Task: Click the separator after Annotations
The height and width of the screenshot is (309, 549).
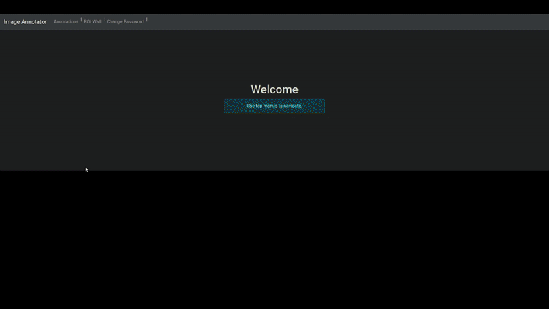Action: click(81, 20)
